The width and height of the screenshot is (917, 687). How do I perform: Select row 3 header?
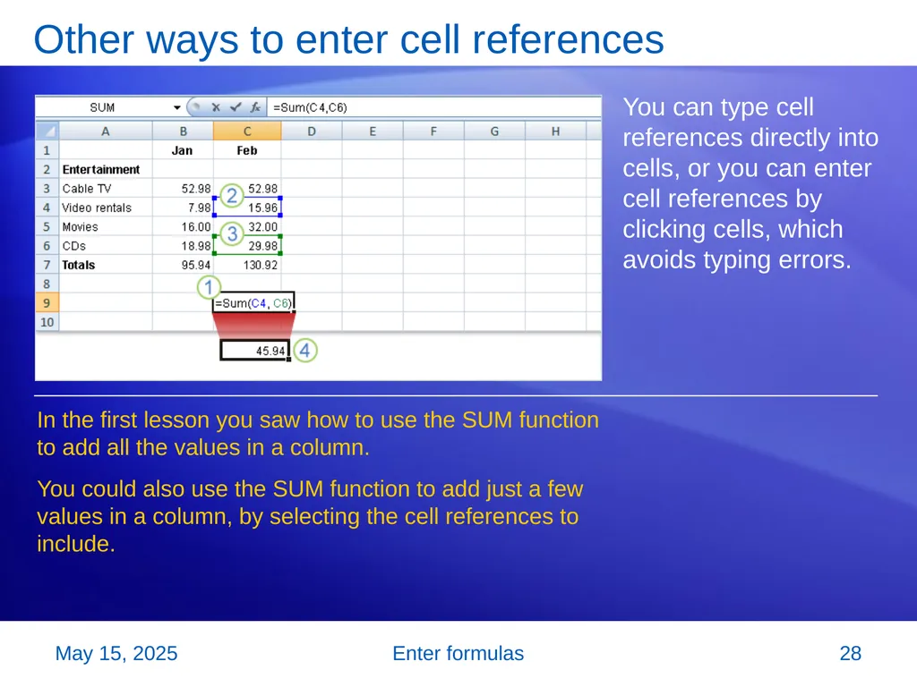47,189
